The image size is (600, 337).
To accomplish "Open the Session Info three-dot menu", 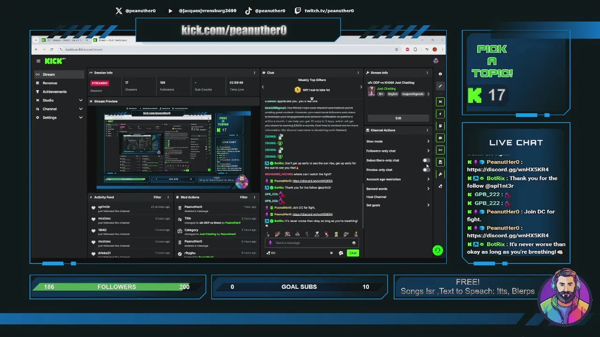I will click(x=255, y=73).
